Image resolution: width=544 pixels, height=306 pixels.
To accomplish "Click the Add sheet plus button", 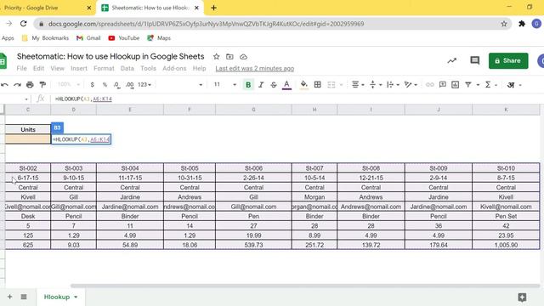I will click(x=9, y=297).
